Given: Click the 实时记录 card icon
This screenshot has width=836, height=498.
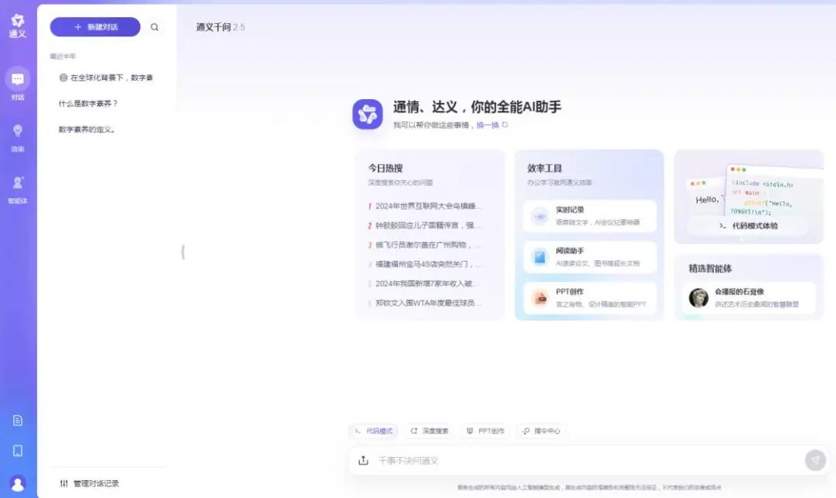Looking at the screenshot, I should tap(540, 216).
